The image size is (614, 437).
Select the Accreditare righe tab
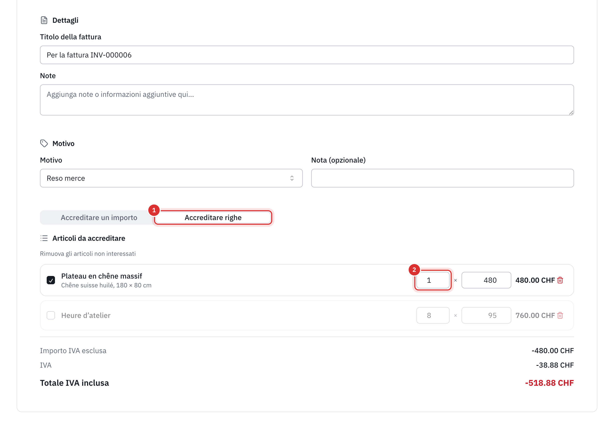213,217
